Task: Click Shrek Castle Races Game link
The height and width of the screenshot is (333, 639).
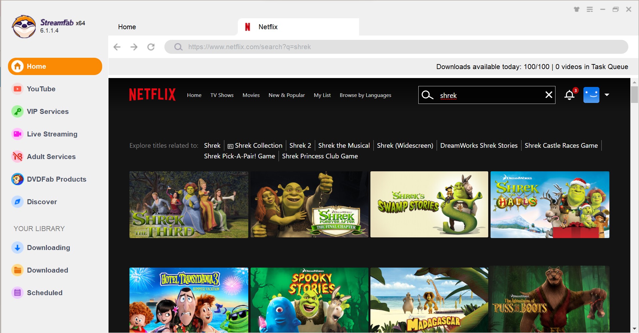Action: point(561,145)
